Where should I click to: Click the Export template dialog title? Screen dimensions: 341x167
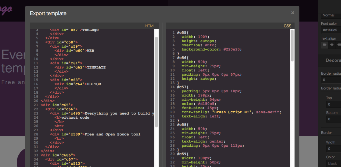pyautogui.click(x=48, y=14)
